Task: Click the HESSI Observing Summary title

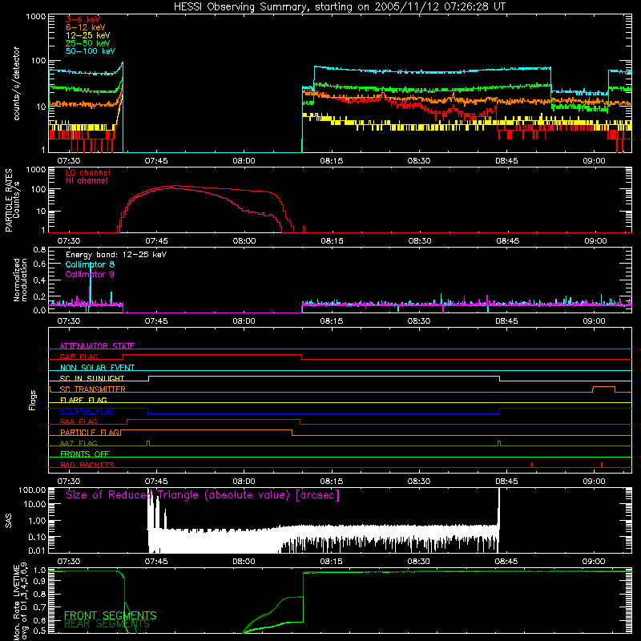Action: [x=340, y=6]
